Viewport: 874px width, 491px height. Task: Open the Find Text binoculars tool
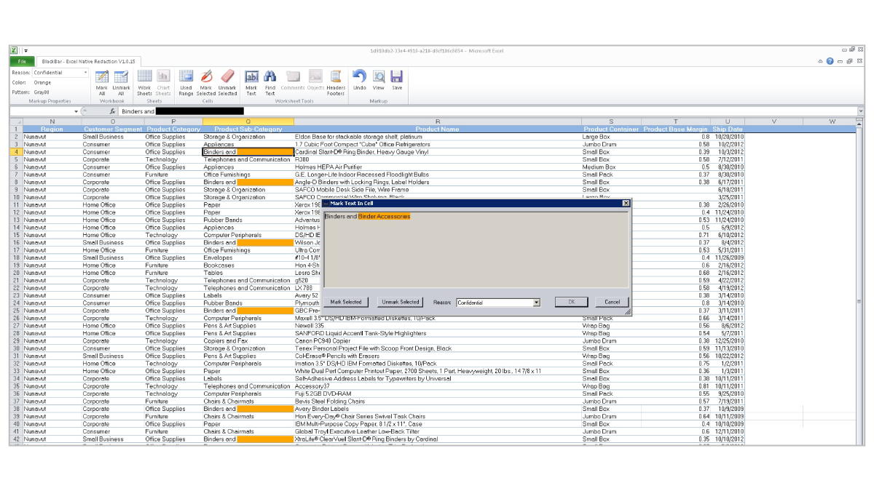click(x=270, y=83)
